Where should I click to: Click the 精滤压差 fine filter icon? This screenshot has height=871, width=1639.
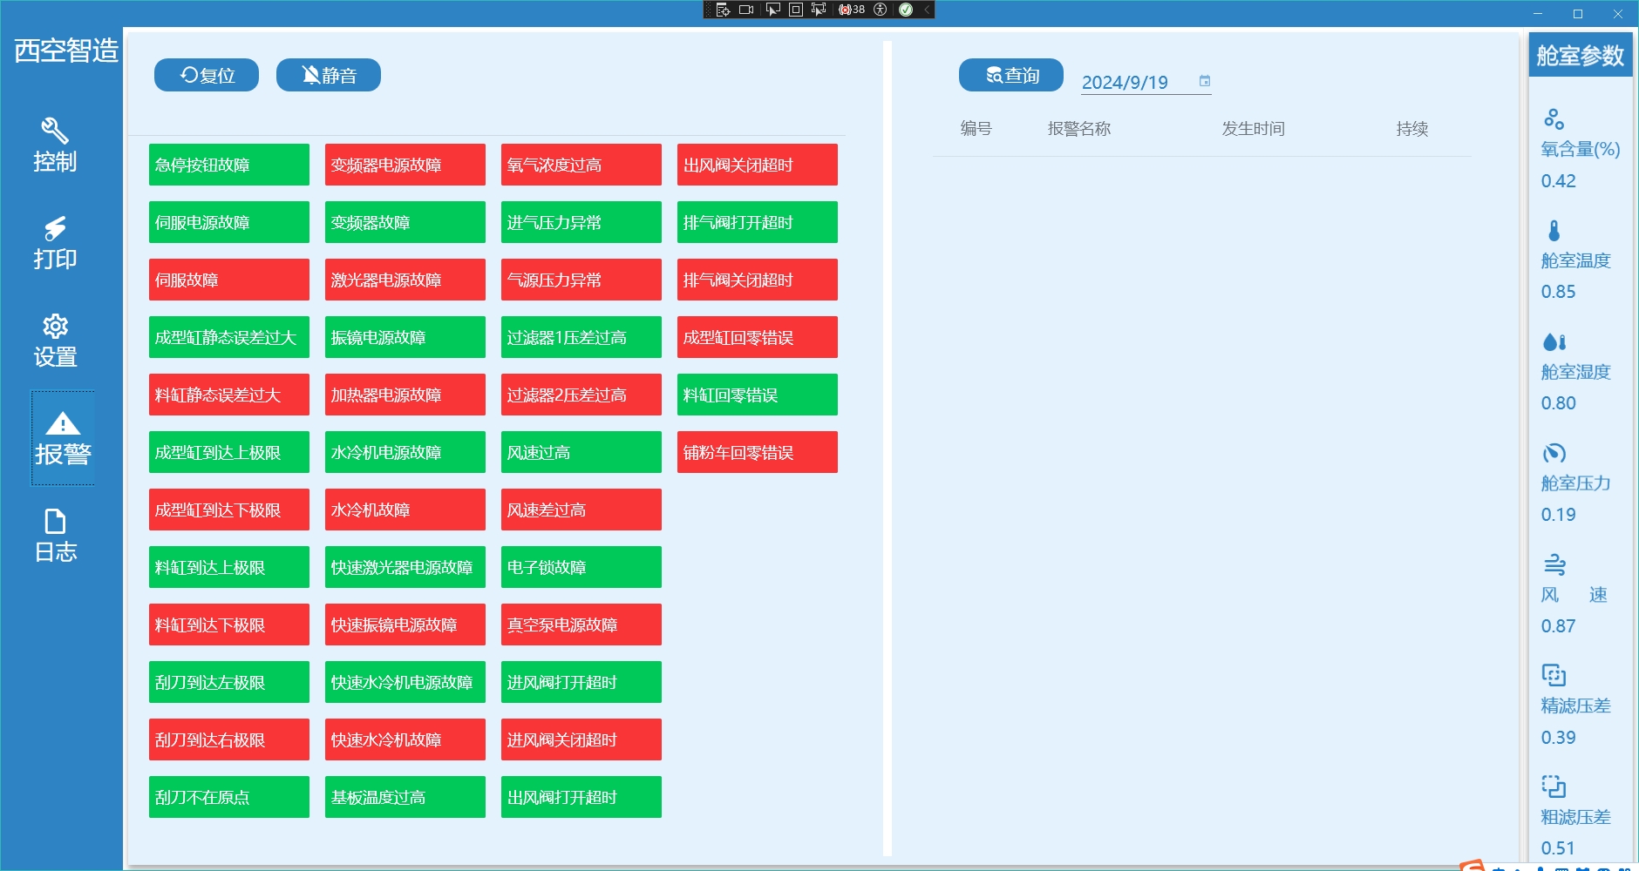click(1554, 675)
